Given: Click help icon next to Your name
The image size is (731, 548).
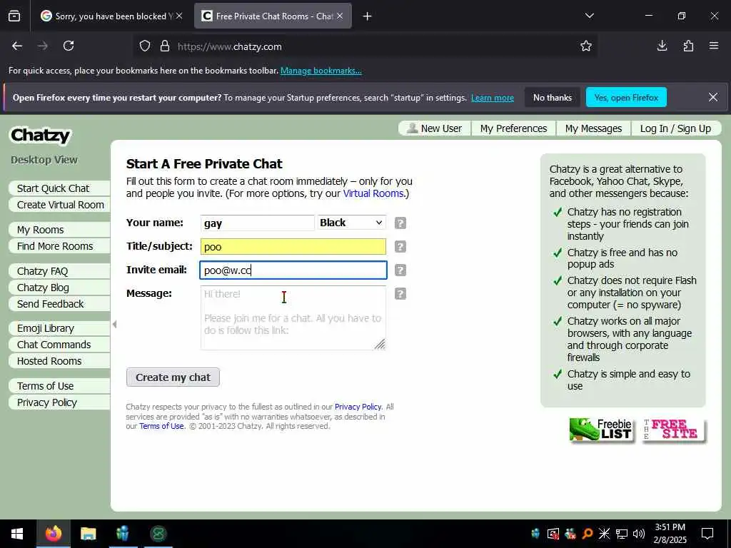Looking at the screenshot, I should [x=400, y=223].
